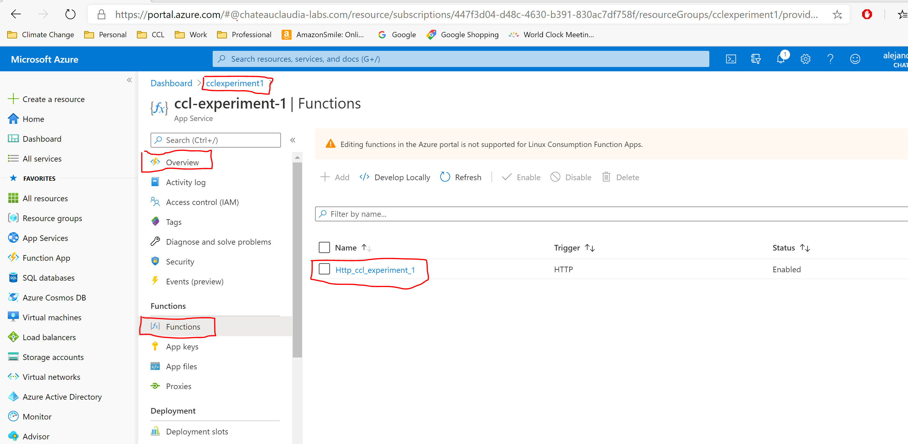Open the portal settings gear
This screenshot has width=908, height=444.
pos(806,59)
